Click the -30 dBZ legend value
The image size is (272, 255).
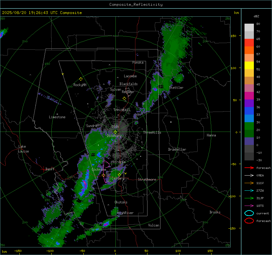pyautogui.click(x=259, y=160)
